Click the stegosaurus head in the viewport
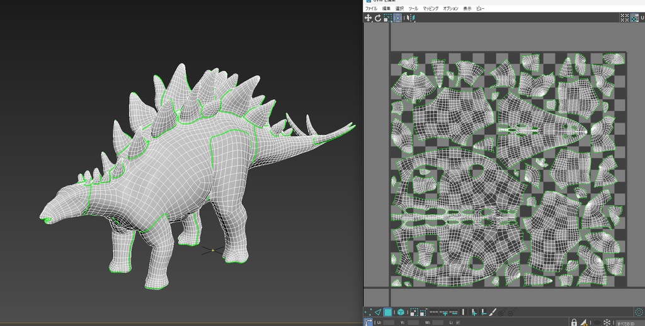The height and width of the screenshot is (326, 645). pos(66,204)
